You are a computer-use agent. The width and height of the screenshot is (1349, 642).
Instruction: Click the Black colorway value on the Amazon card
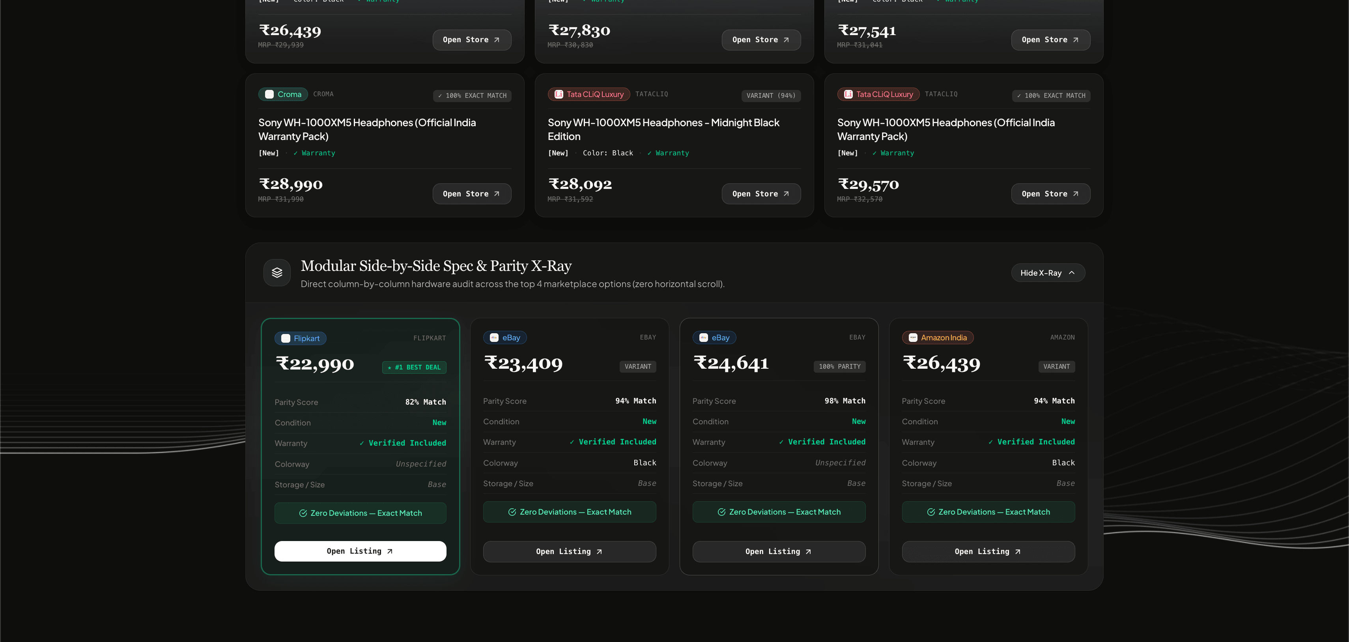tap(1063, 463)
